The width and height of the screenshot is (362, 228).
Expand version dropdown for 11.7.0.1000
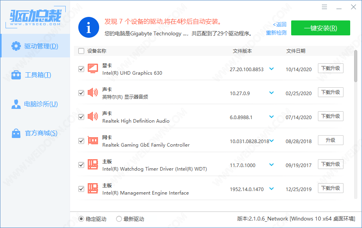coord(271,165)
